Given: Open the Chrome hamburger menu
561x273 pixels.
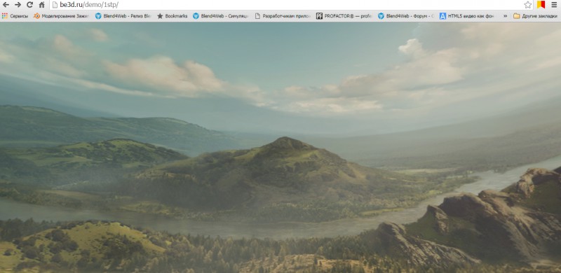Looking at the screenshot, I should [553, 5].
